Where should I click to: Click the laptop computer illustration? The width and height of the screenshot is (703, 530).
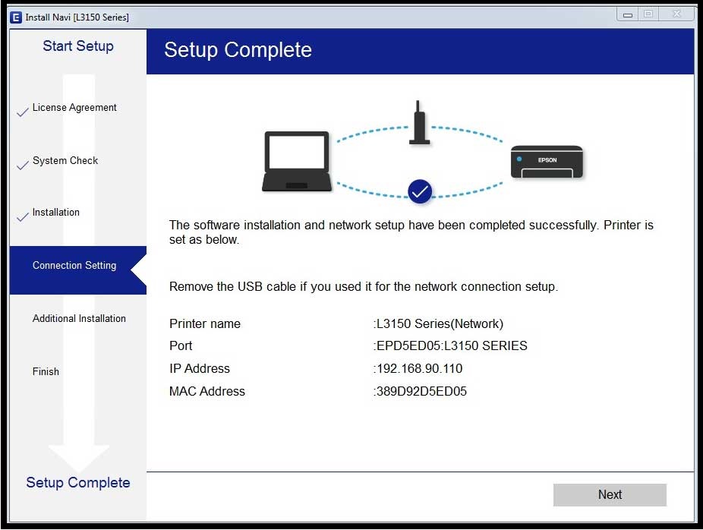pyautogui.click(x=297, y=162)
